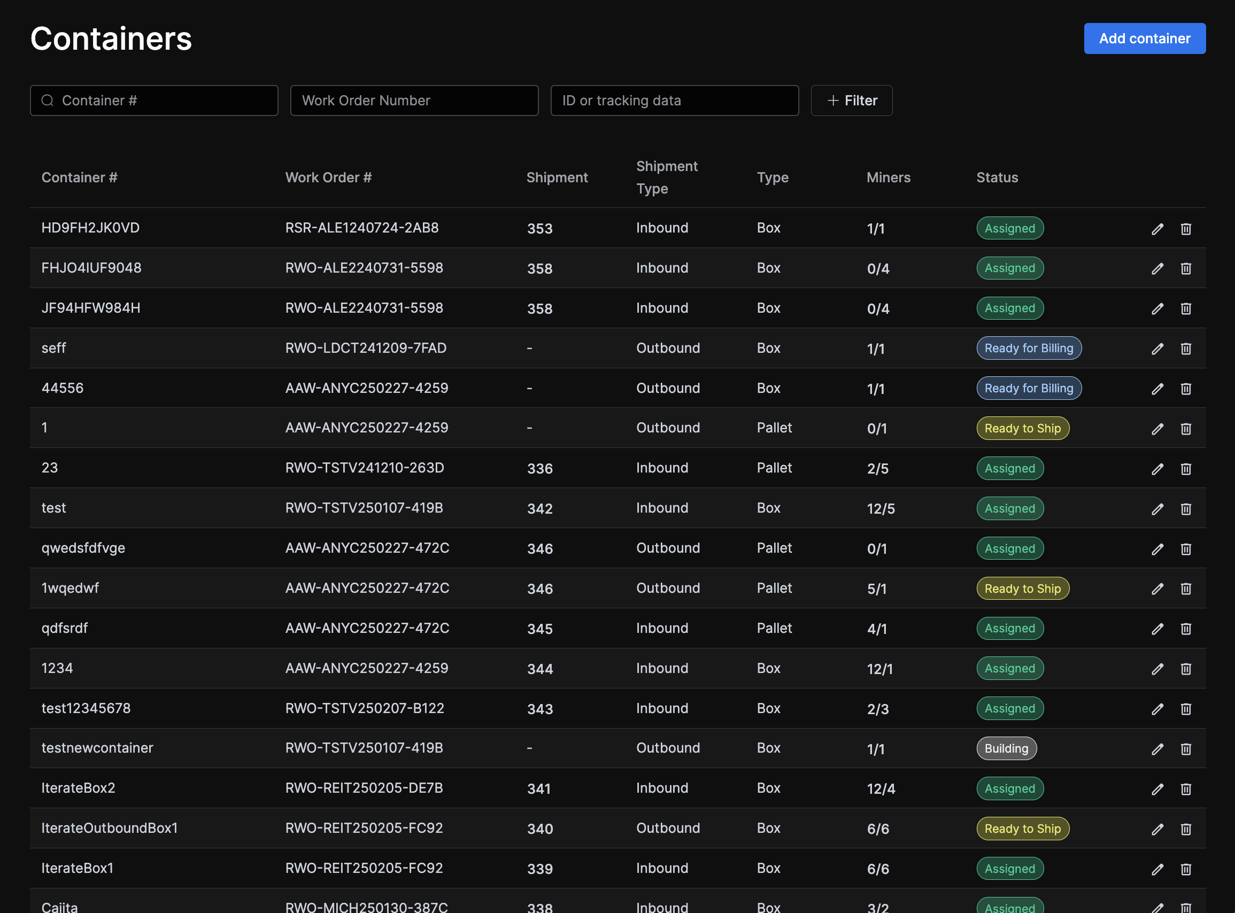
Task: Click the ID or tracking data field
Action: point(674,100)
